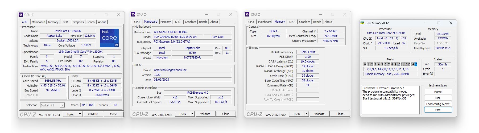Open Tools dropdown arrow in Mainboard window
Image resolution: width=479 pixels, height=133 pixels.
[192, 114]
